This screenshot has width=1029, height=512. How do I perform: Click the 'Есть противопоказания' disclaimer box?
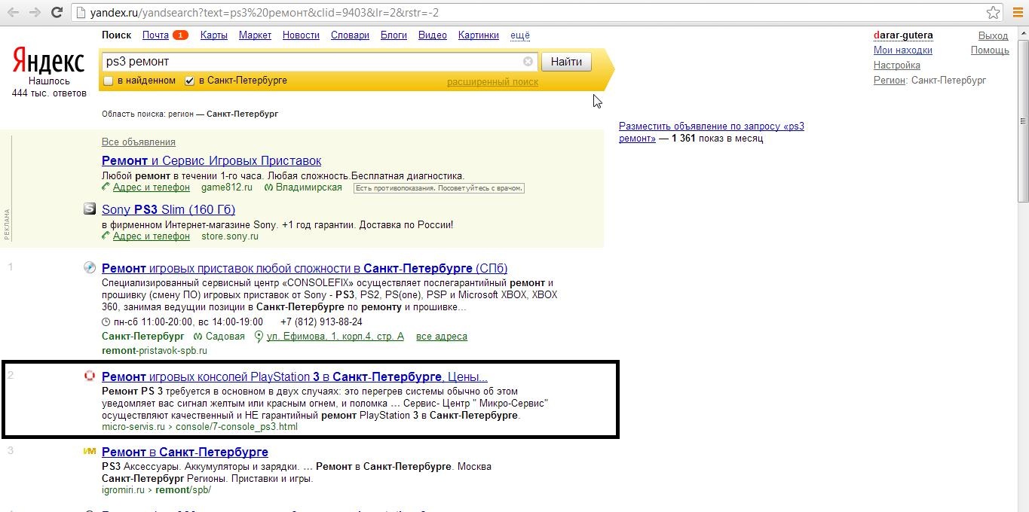pos(439,188)
